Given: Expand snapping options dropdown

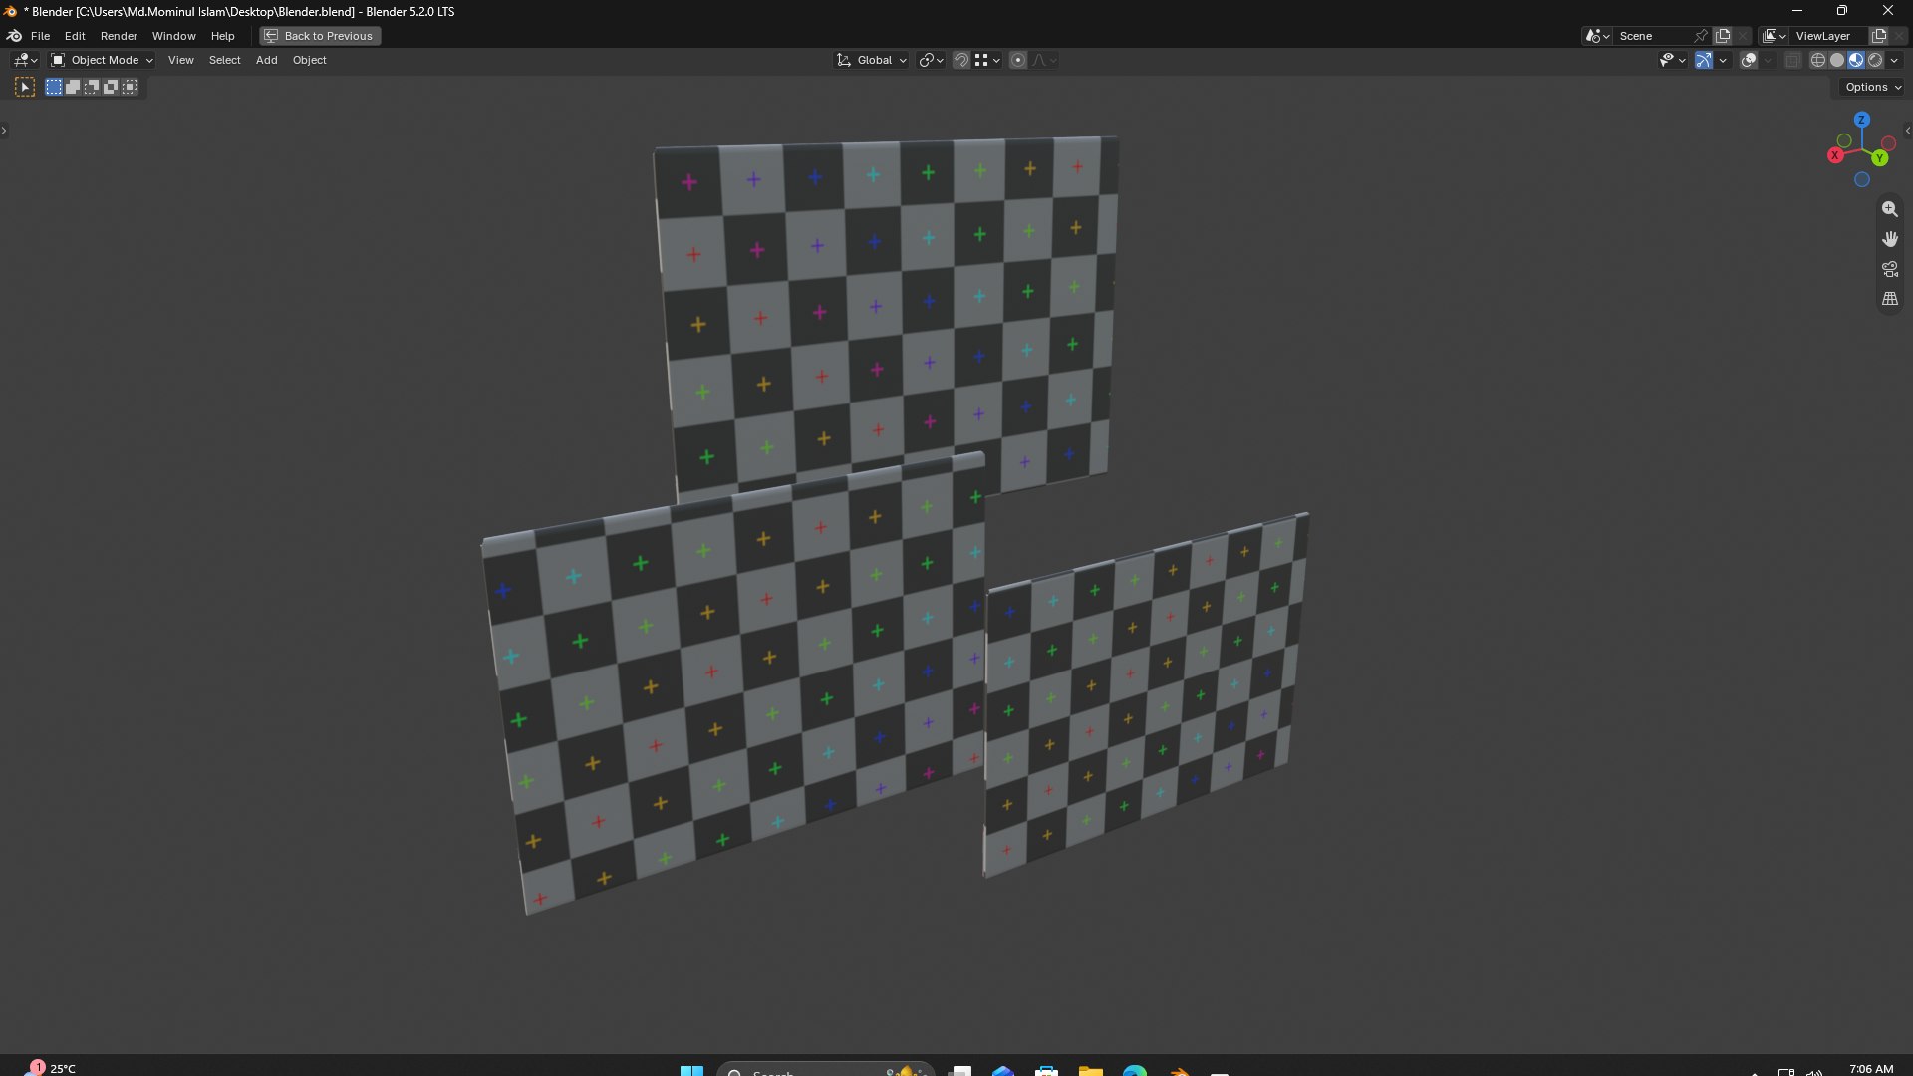Looking at the screenshot, I should tap(987, 61).
